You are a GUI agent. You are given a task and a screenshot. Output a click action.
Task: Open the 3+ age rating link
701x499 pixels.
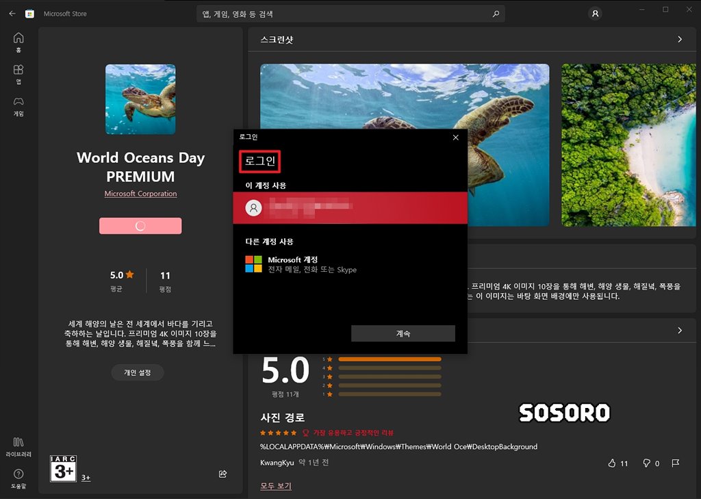[86, 478]
